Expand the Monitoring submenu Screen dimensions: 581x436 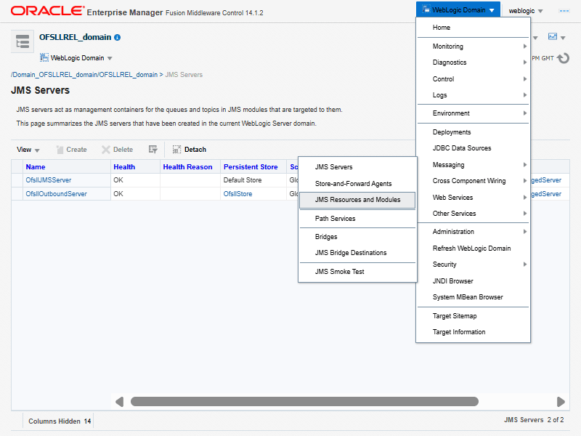tap(474, 47)
